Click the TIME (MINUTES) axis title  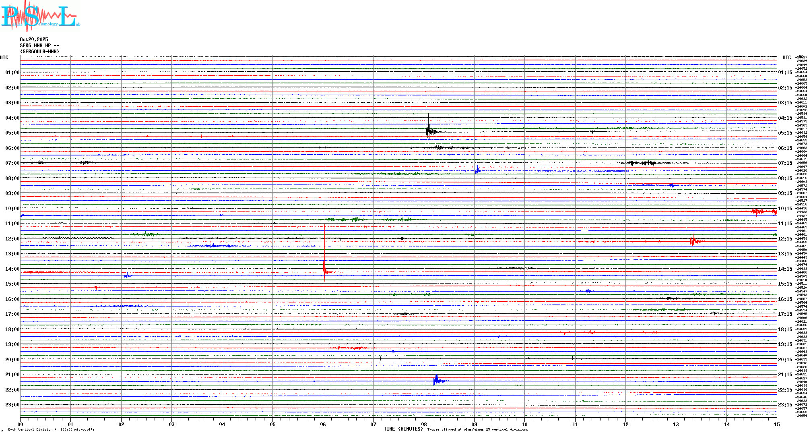click(403, 429)
